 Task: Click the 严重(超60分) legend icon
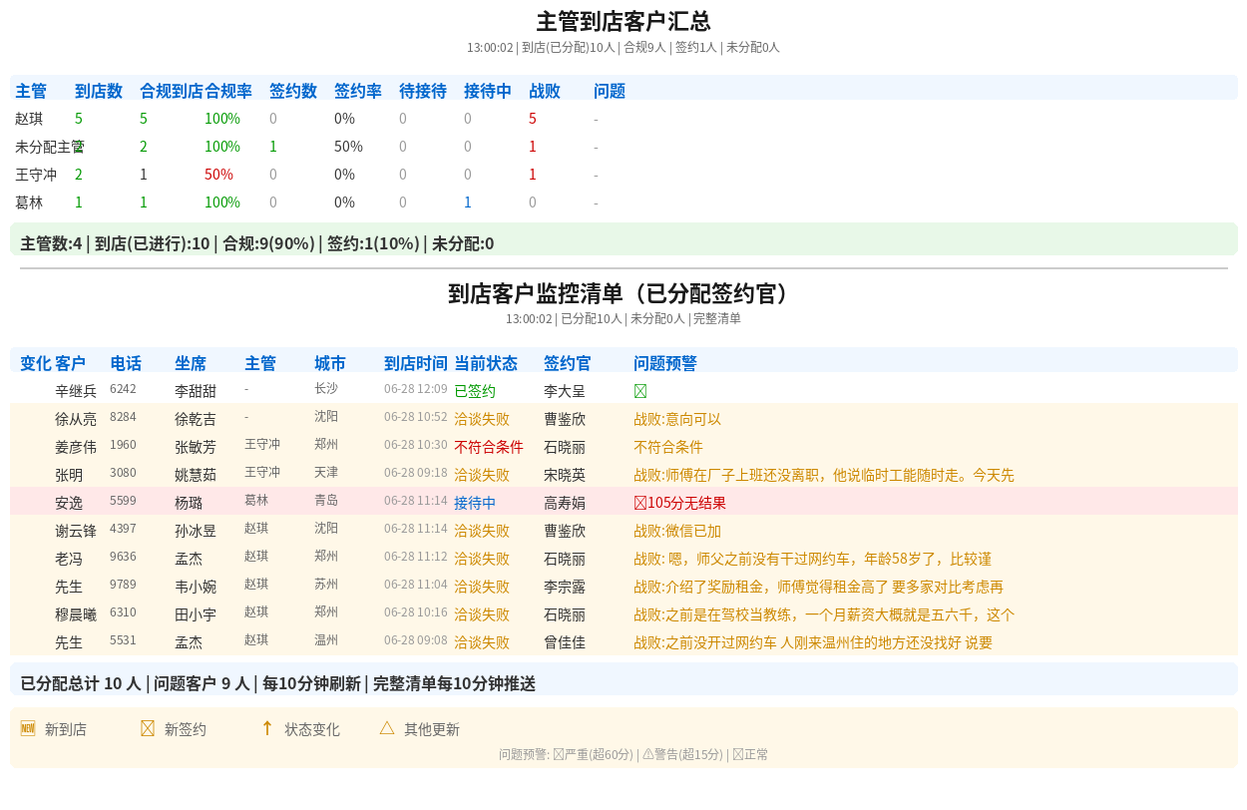[559, 754]
